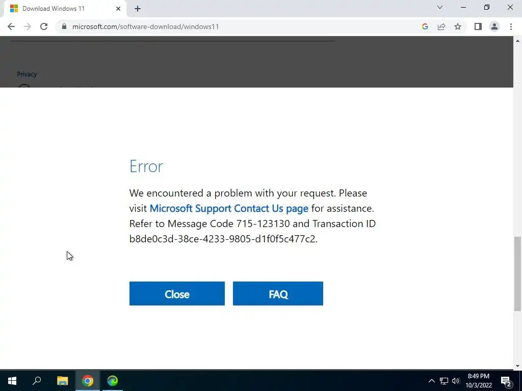Show hidden system tray icons
This screenshot has width=522, height=391.
point(431,381)
